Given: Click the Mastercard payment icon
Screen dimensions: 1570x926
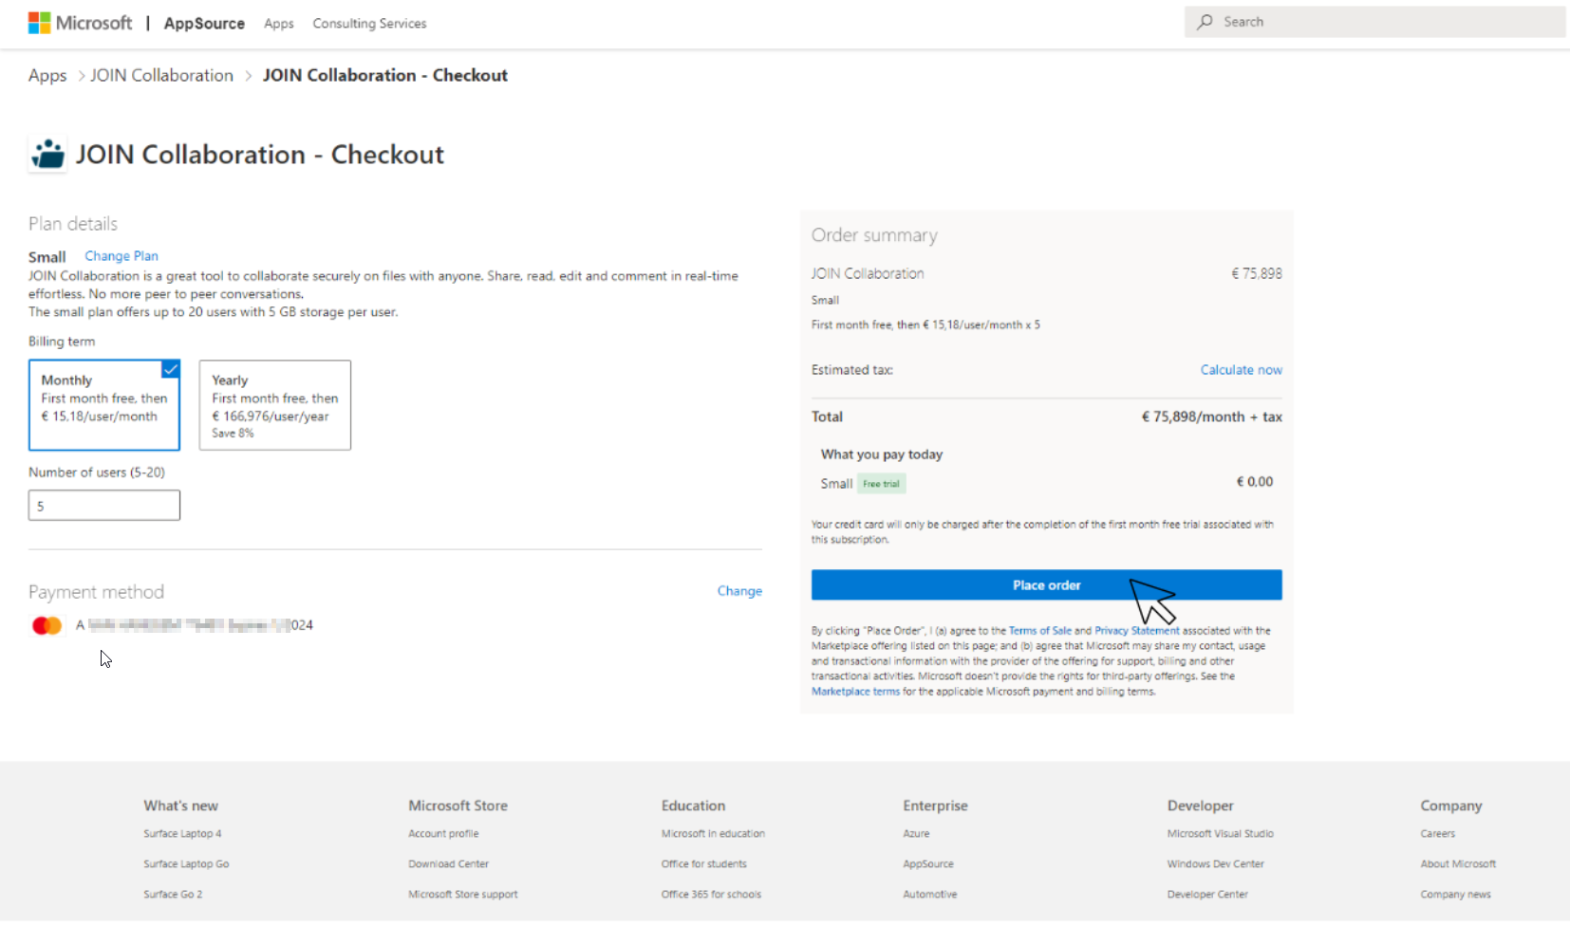Looking at the screenshot, I should 47,625.
